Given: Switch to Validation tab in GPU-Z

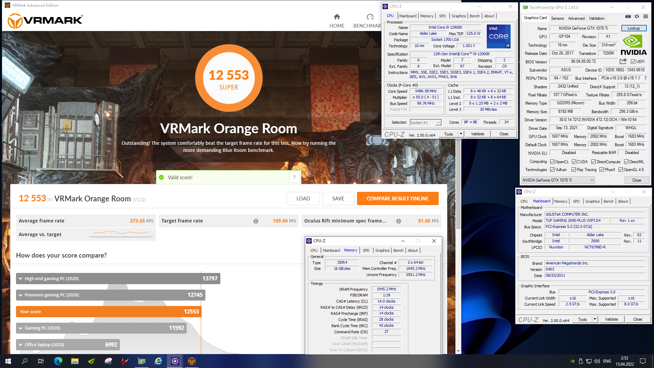Looking at the screenshot, I should point(596,18).
